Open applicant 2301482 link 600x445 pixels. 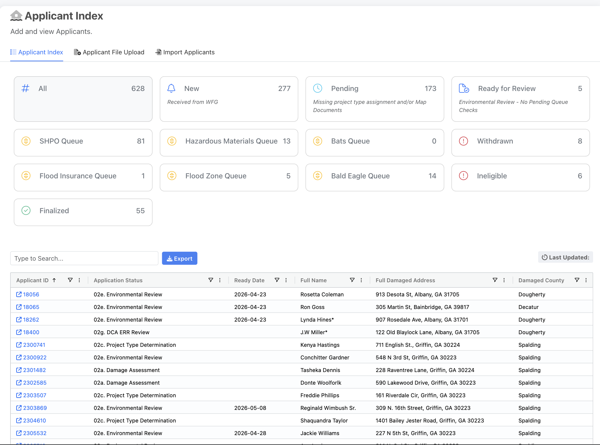(31, 370)
